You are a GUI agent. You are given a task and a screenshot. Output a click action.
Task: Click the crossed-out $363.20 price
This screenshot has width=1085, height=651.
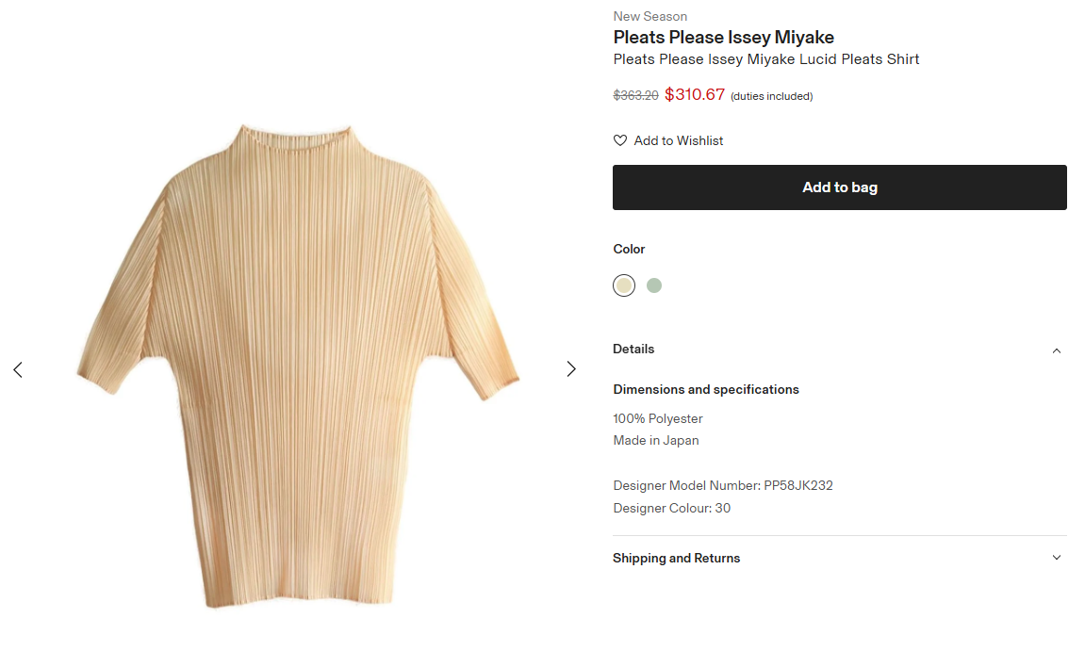pyautogui.click(x=635, y=96)
